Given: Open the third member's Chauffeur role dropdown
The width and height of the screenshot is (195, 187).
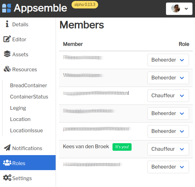Looking at the screenshot, I should coord(168,96).
